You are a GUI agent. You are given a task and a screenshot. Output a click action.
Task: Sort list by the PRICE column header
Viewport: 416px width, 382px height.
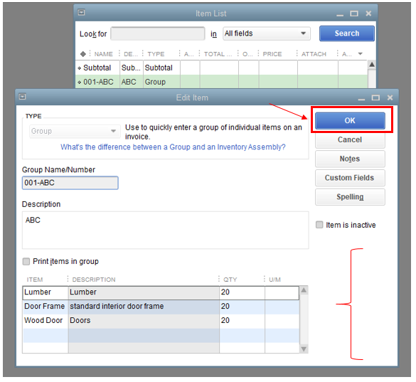click(272, 54)
